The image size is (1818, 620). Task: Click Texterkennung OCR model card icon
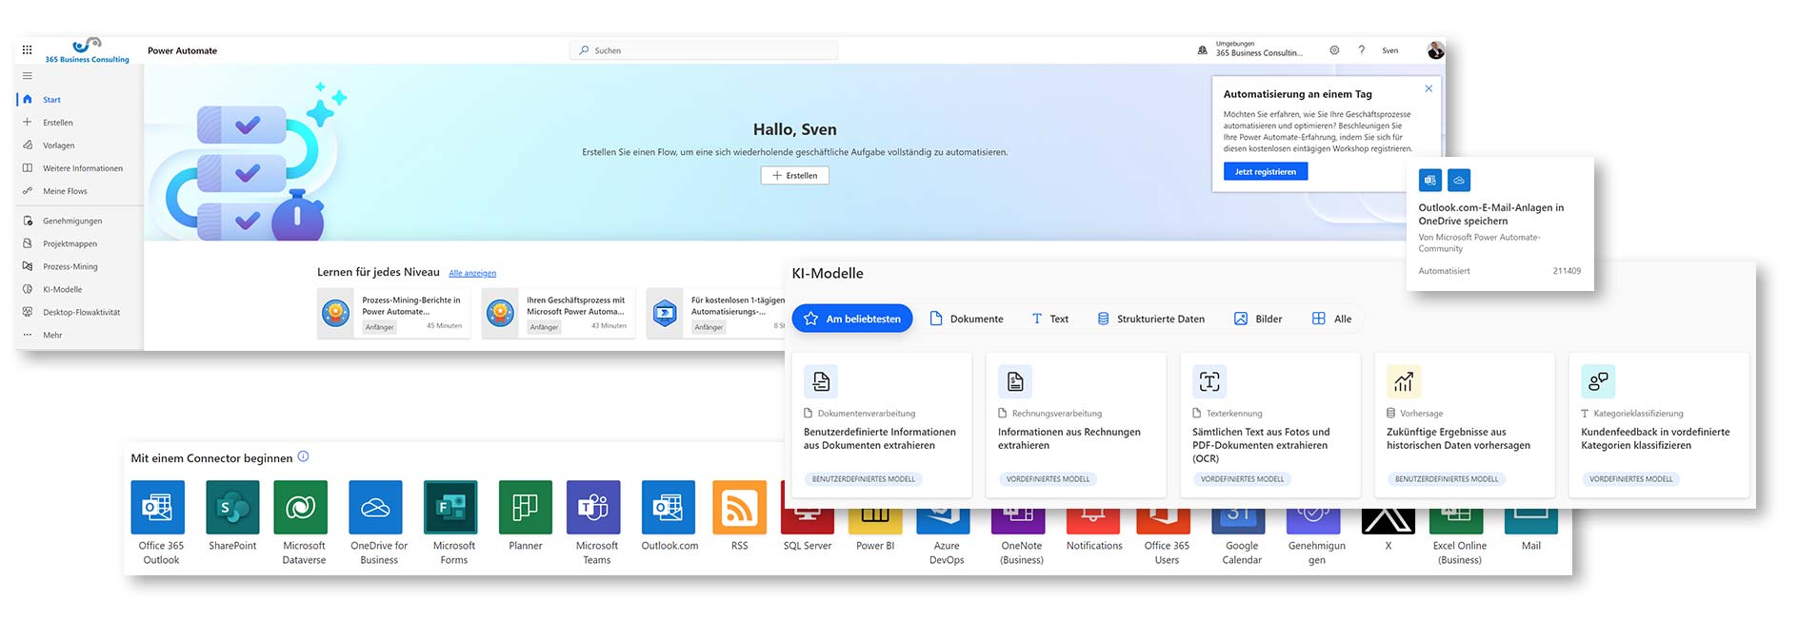pyautogui.click(x=1209, y=381)
